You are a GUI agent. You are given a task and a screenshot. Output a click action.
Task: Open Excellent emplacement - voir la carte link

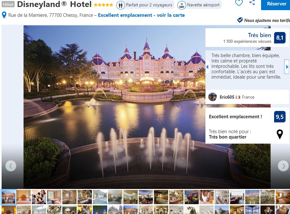tap(141, 15)
